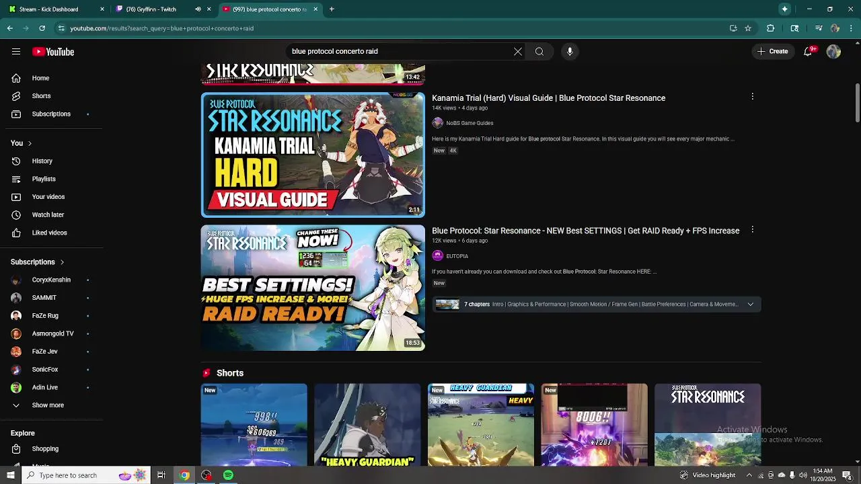Open Kanamia Trial (Hard) Visual Guide title
This screenshot has height=484, width=861.
(548, 98)
